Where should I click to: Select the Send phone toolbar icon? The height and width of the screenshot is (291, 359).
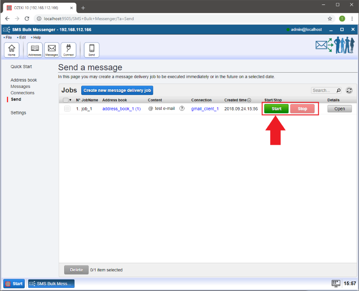tap(92, 50)
